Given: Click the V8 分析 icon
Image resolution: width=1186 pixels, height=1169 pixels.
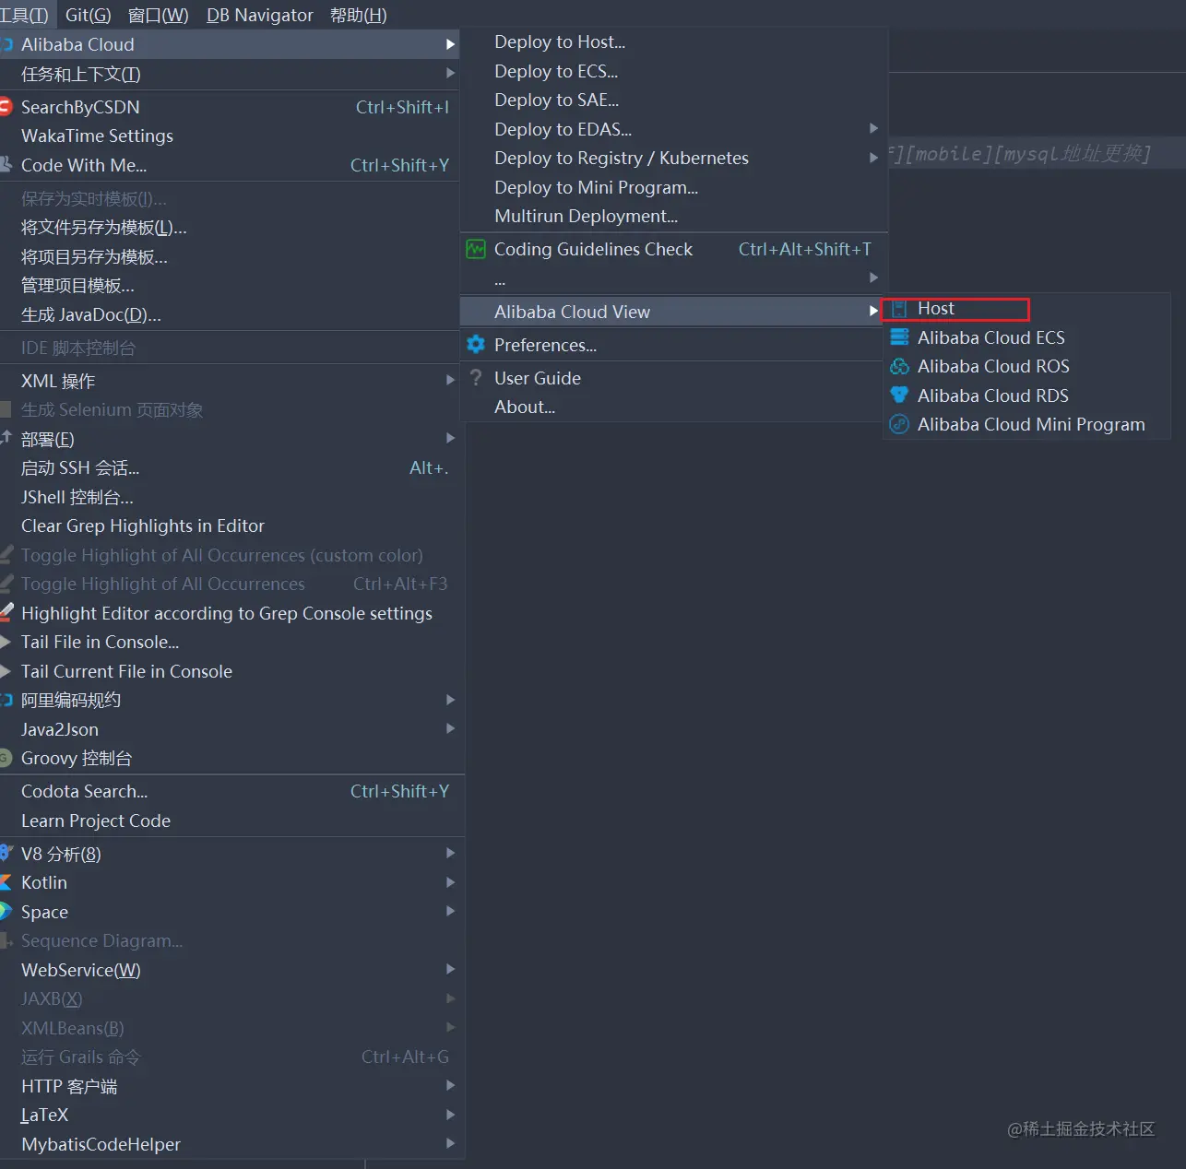Looking at the screenshot, I should click(6, 854).
